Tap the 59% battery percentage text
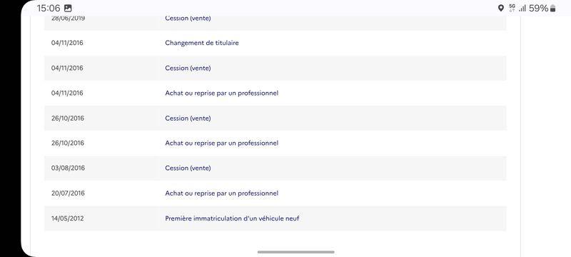571x257 pixels. [x=539, y=9]
